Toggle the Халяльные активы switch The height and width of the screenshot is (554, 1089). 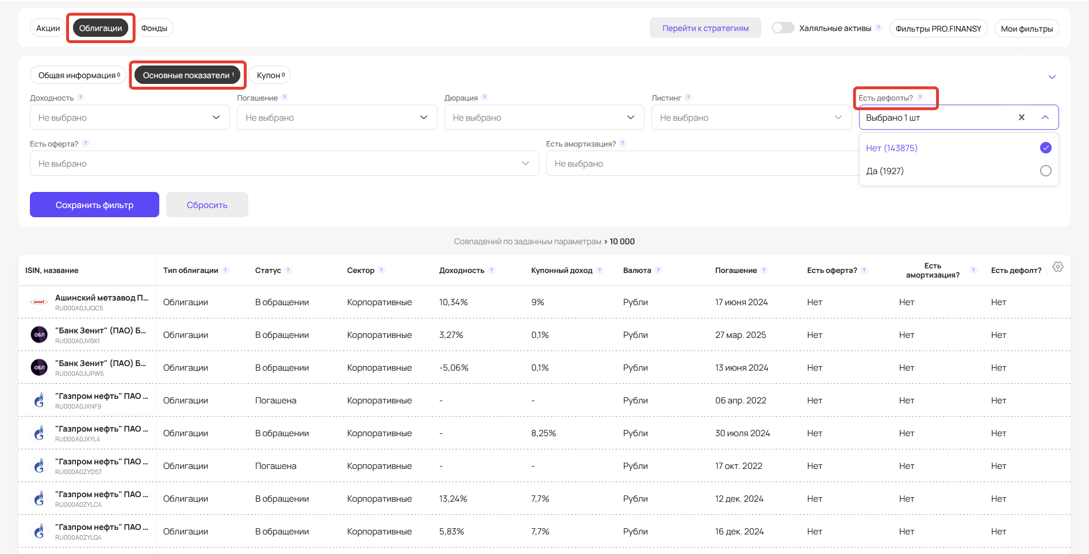783,28
